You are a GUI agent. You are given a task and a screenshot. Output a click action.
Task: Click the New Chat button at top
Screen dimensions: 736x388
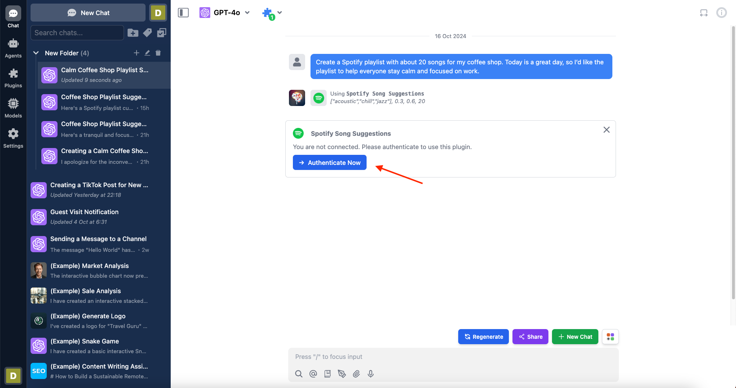[88, 13]
